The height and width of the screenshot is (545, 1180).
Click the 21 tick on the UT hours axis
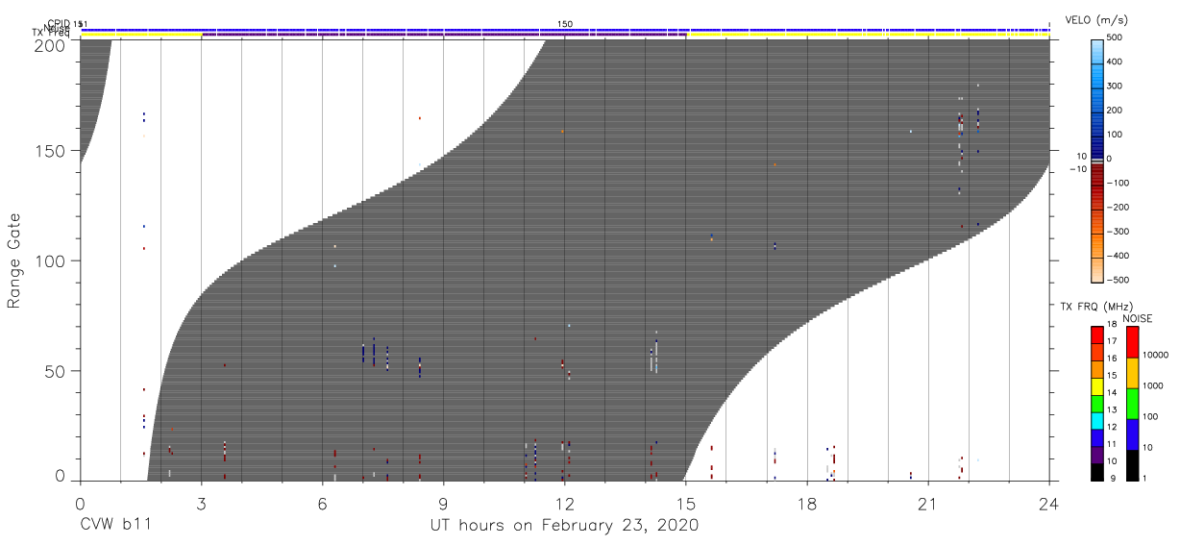(x=927, y=504)
